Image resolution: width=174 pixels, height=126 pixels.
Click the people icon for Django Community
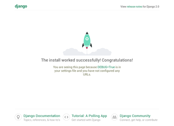click(114, 117)
